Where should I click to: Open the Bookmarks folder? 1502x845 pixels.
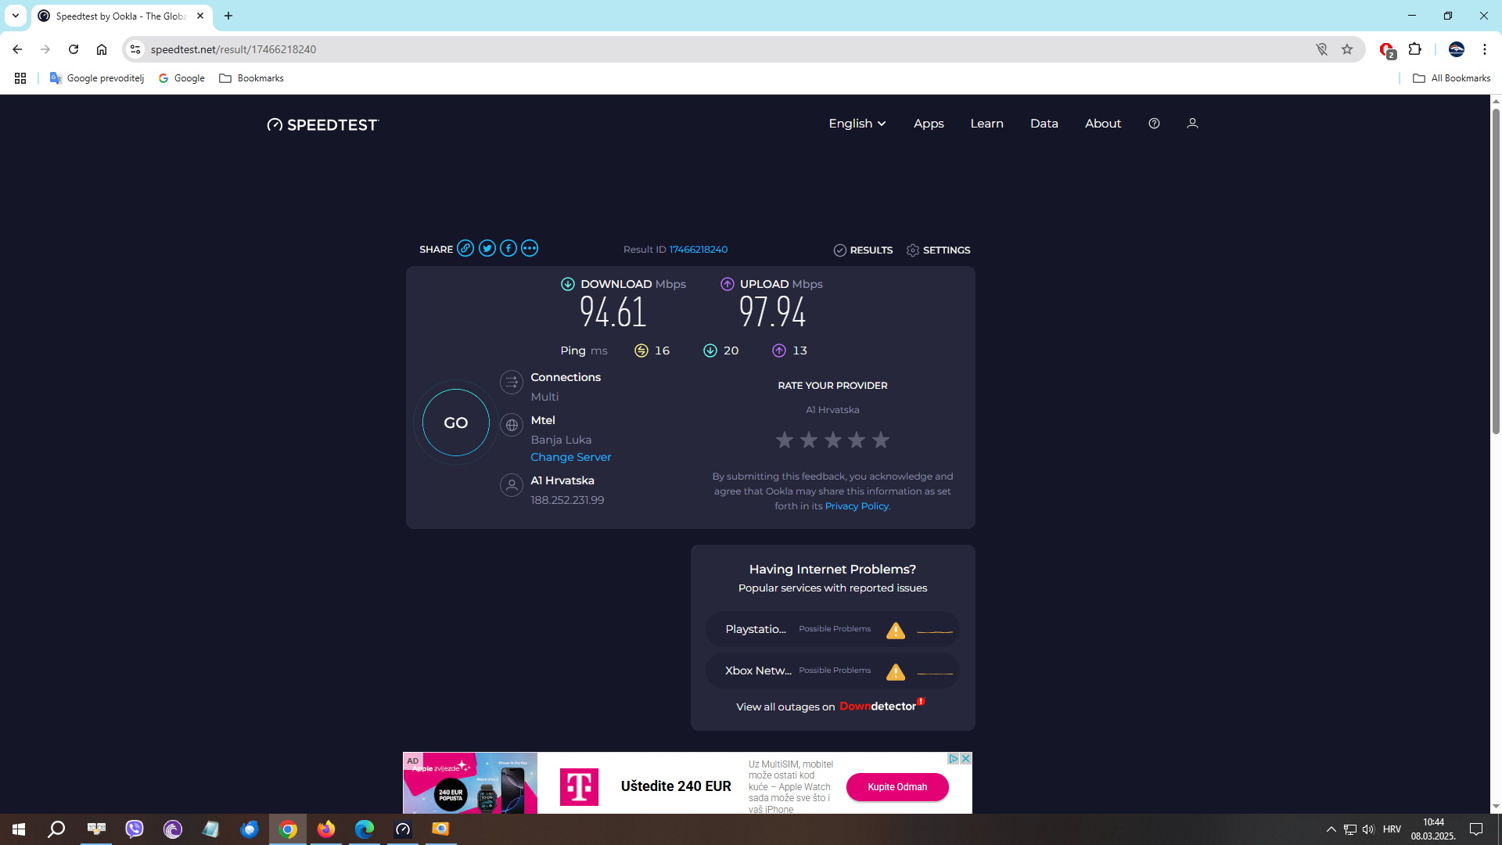251,78
